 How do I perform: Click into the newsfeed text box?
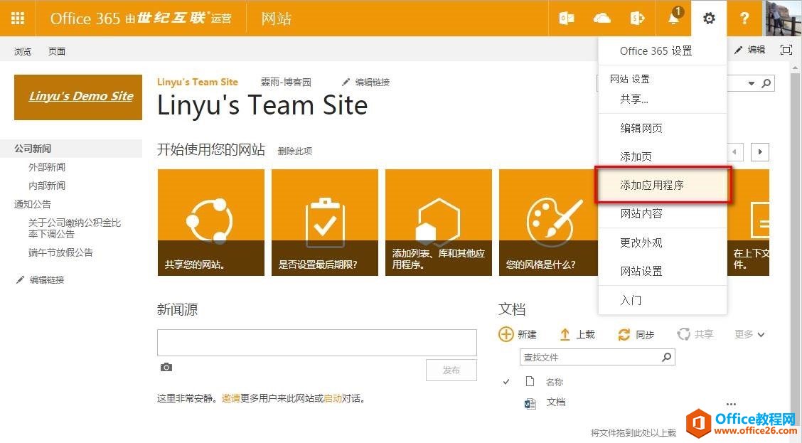pyautogui.click(x=316, y=342)
